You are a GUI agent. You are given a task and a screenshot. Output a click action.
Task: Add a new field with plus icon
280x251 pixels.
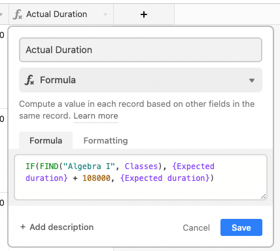(x=144, y=14)
